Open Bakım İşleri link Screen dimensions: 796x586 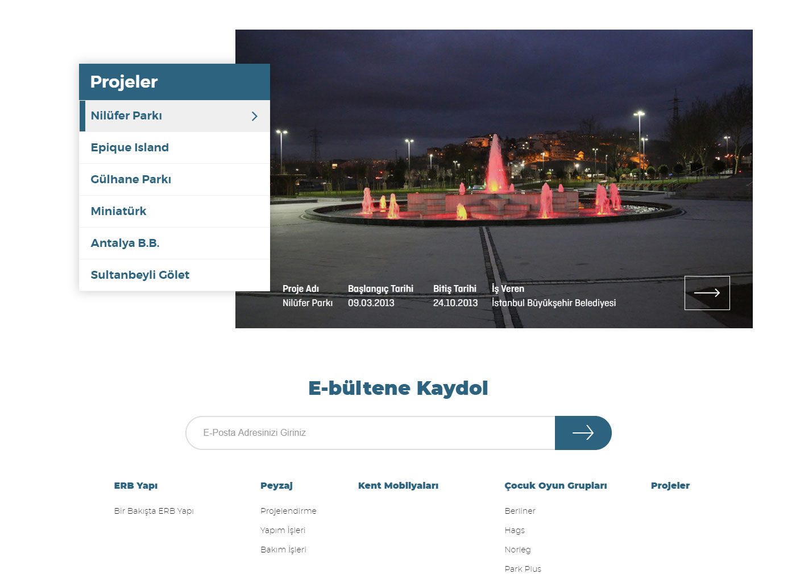click(283, 550)
